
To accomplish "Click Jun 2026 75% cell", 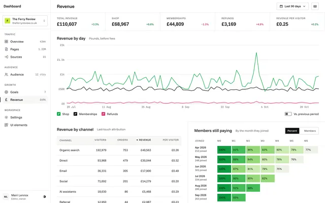I will pos(282,169).
